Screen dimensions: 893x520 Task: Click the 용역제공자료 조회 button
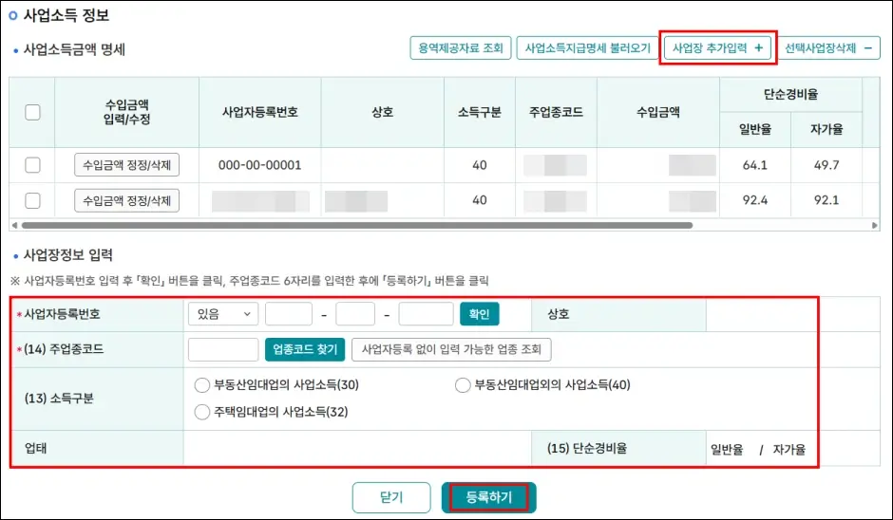tap(460, 48)
